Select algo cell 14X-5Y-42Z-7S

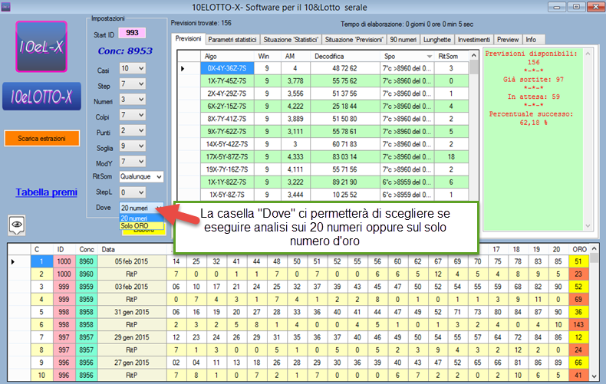227,144
